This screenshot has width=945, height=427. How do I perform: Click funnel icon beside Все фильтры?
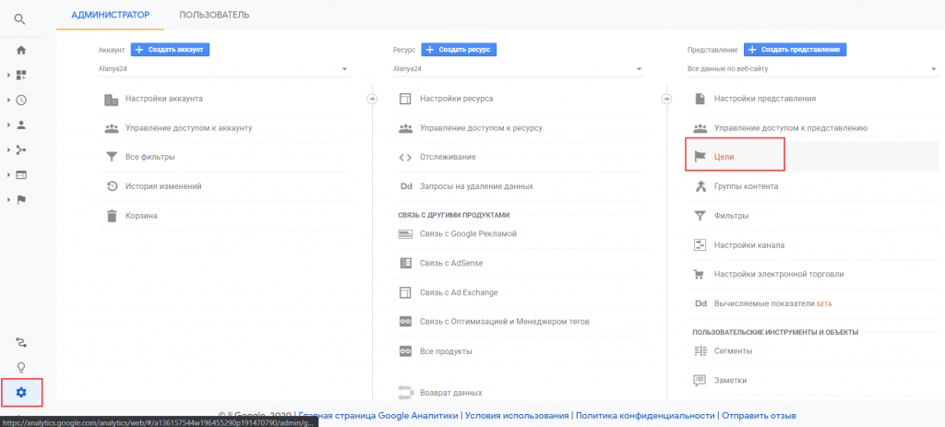111,157
